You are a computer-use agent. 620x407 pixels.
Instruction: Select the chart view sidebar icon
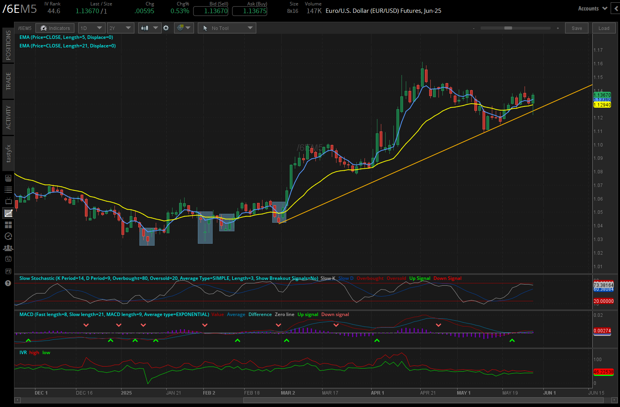click(x=8, y=213)
